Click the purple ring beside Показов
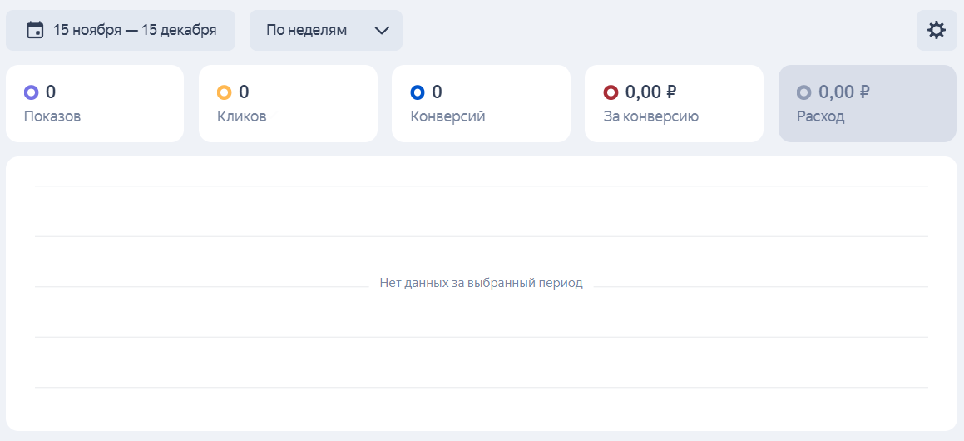This screenshot has width=964, height=441. point(32,92)
